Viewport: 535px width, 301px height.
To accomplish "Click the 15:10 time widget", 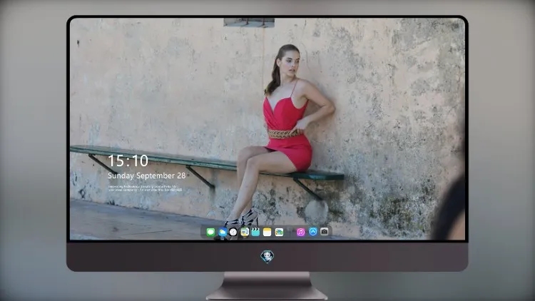I will 128,160.
